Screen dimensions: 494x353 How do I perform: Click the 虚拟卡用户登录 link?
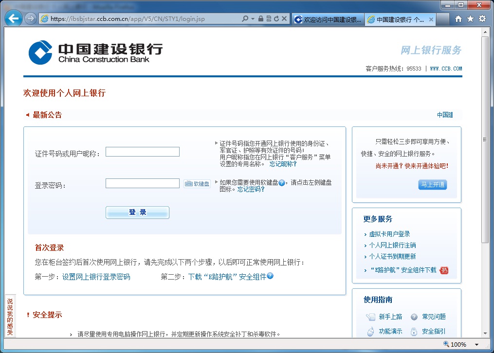[390, 233]
